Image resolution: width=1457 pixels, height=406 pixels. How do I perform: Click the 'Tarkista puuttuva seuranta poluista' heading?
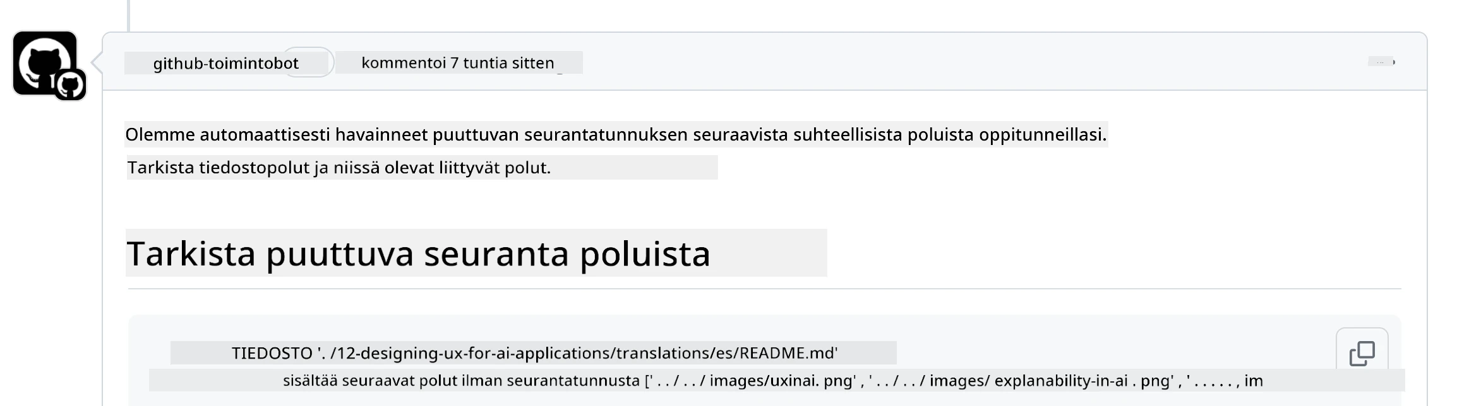point(418,253)
